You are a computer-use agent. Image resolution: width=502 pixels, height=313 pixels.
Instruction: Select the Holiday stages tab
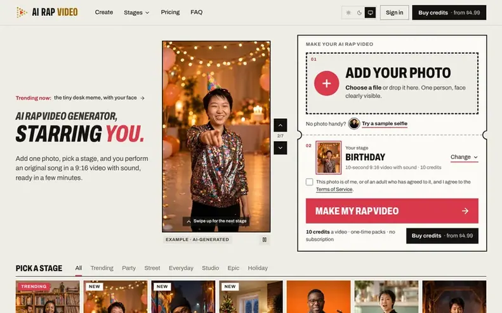click(258, 268)
